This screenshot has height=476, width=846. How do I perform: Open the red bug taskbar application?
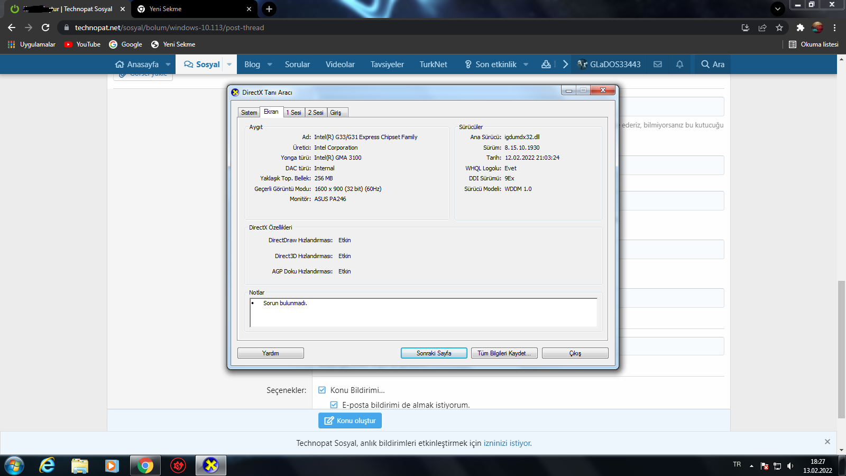tap(178, 465)
